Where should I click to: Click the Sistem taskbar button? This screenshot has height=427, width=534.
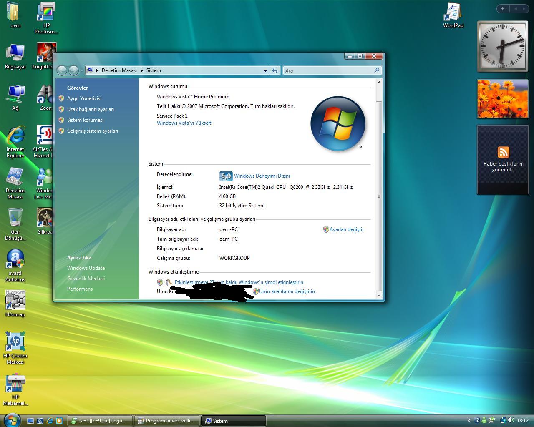pyautogui.click(x=234, y=421)
